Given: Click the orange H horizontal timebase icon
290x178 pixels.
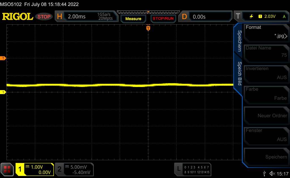Looking at the screenshot, I should (59, 17).
